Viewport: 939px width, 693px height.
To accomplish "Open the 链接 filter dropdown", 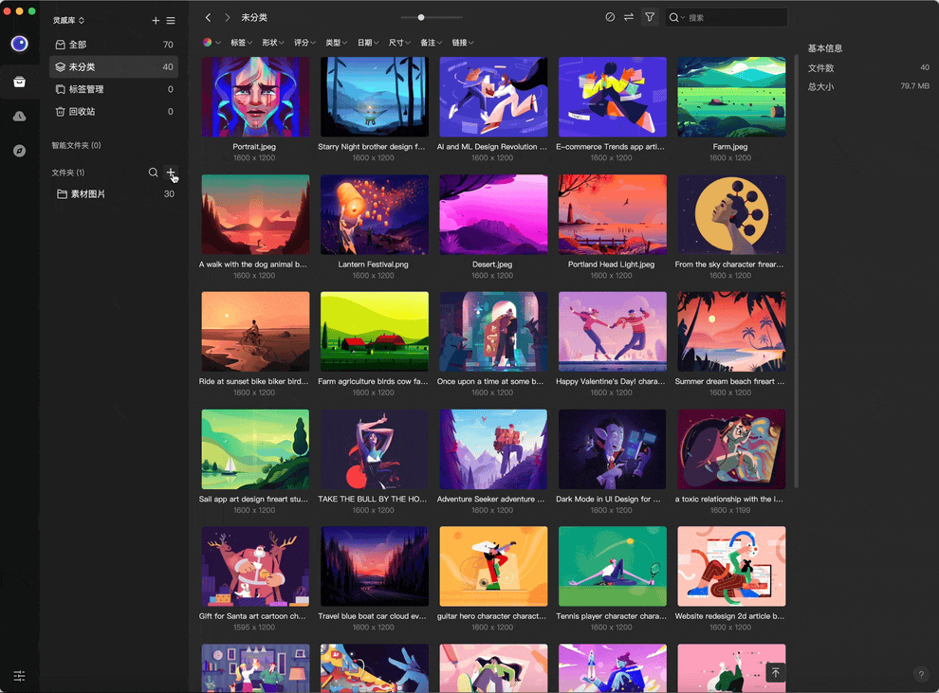I will coord(463,43).
